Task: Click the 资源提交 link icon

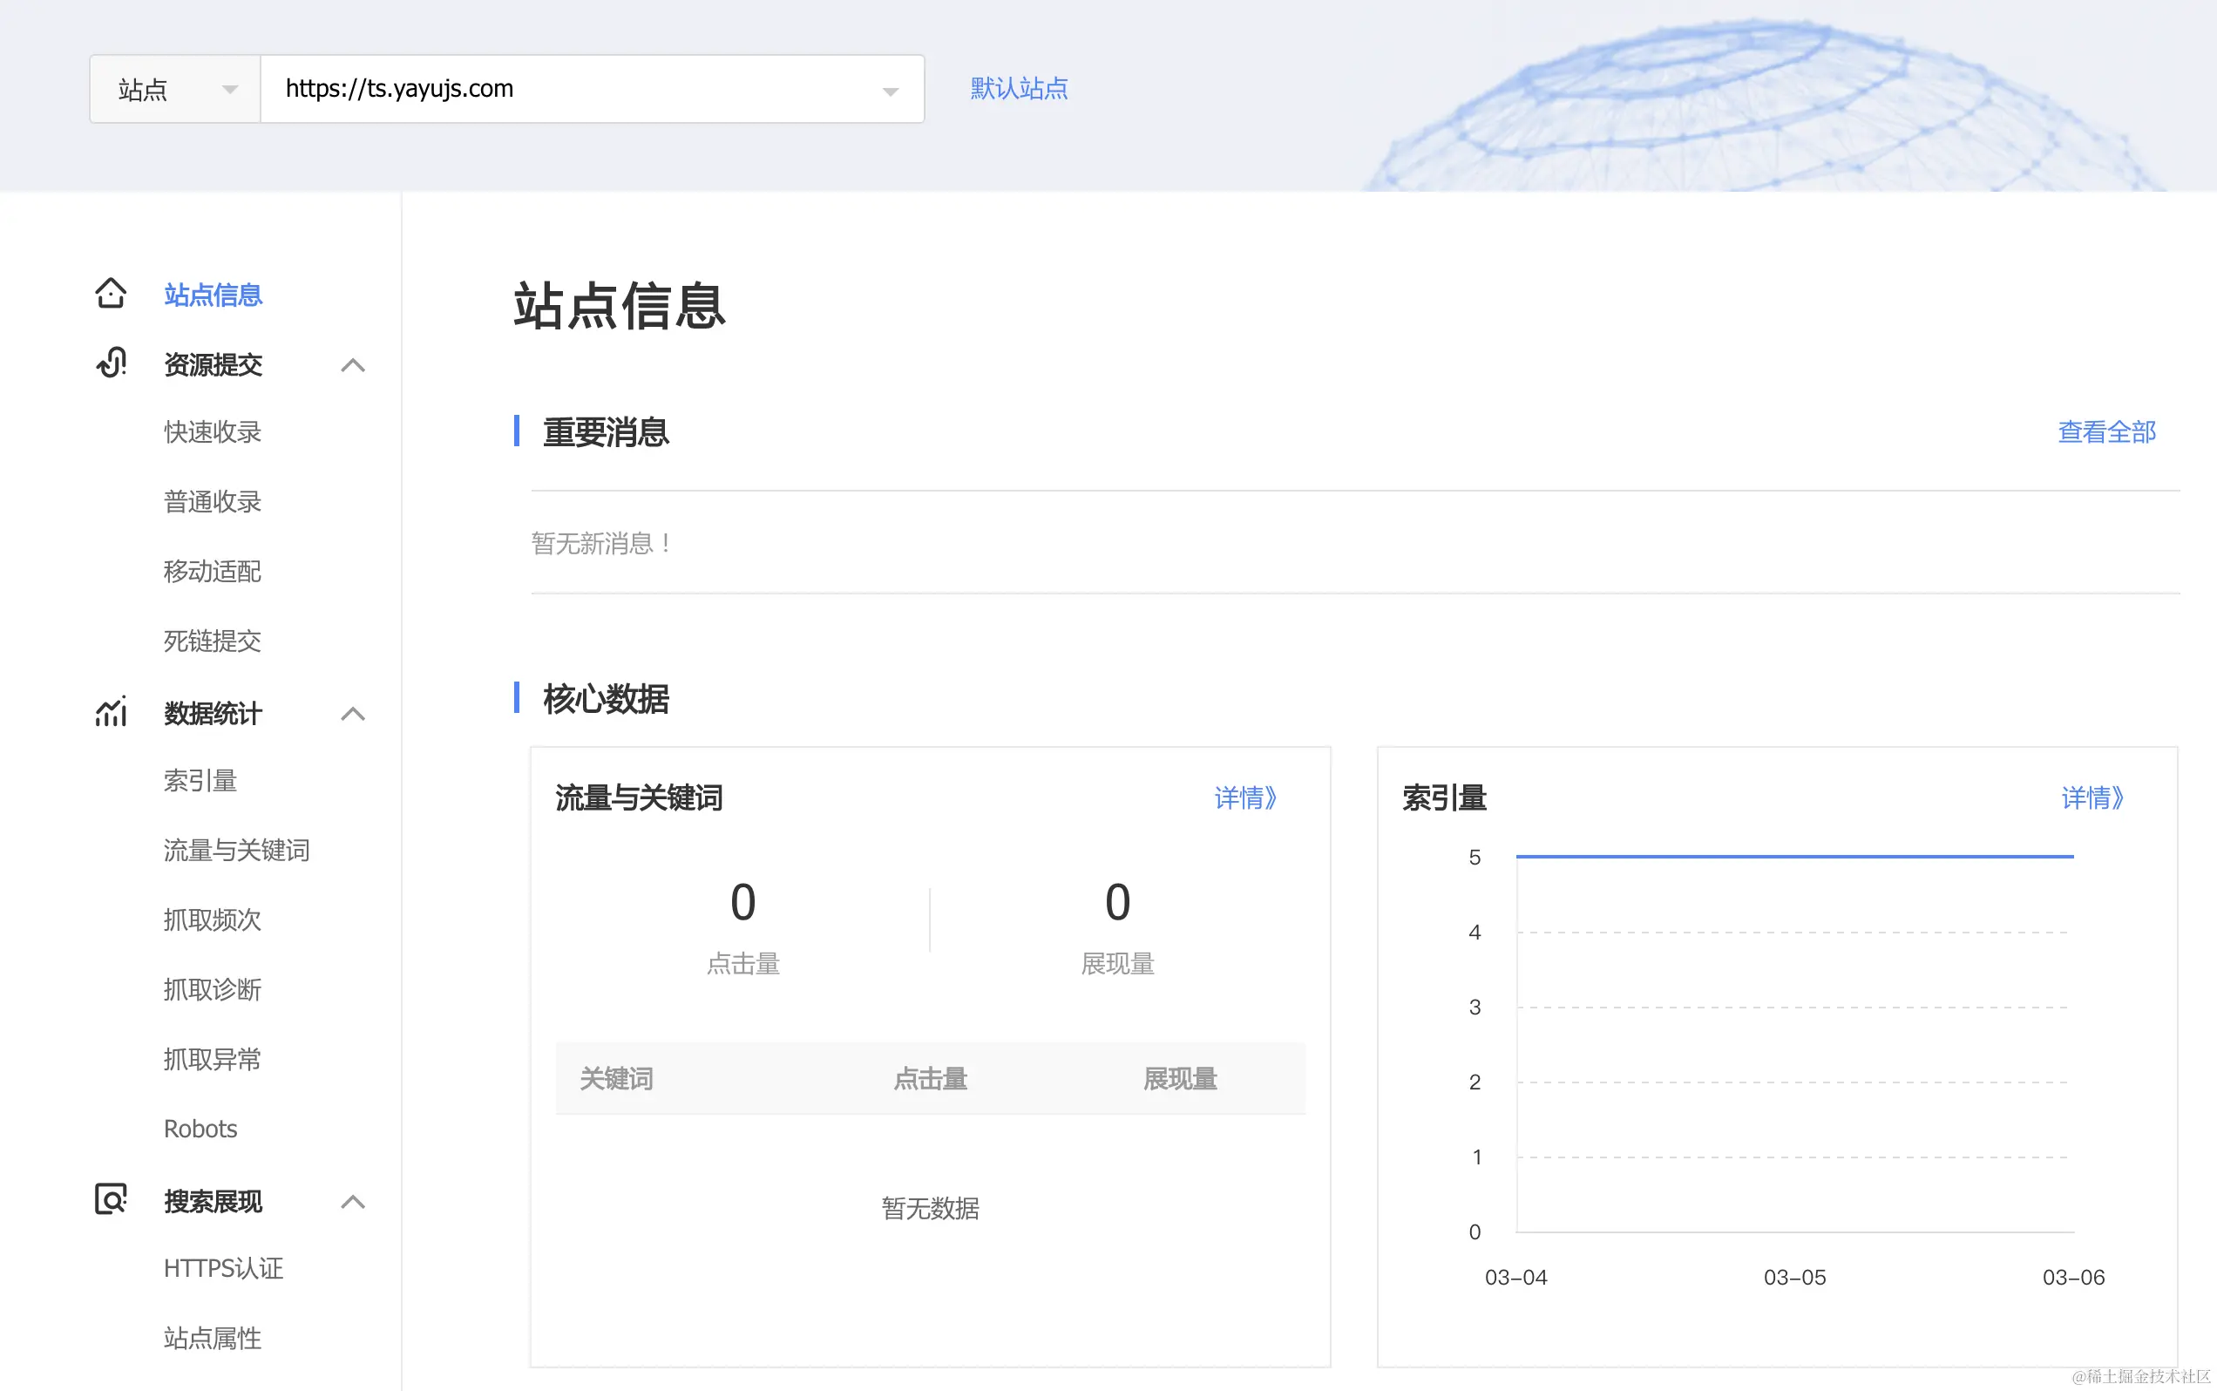Action: pos(112,363)
